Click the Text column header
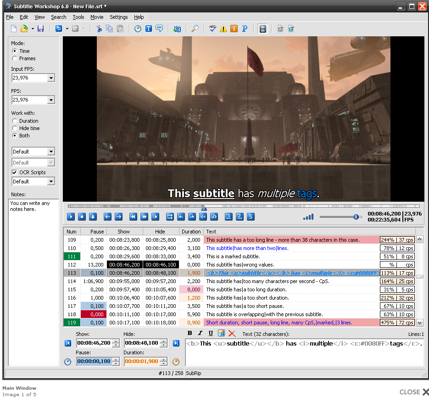The image size is (429, 403). [x=309, y=232]
